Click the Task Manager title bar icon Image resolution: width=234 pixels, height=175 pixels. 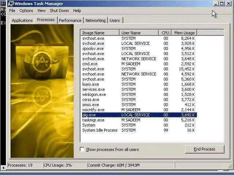(x=11, y=4)
